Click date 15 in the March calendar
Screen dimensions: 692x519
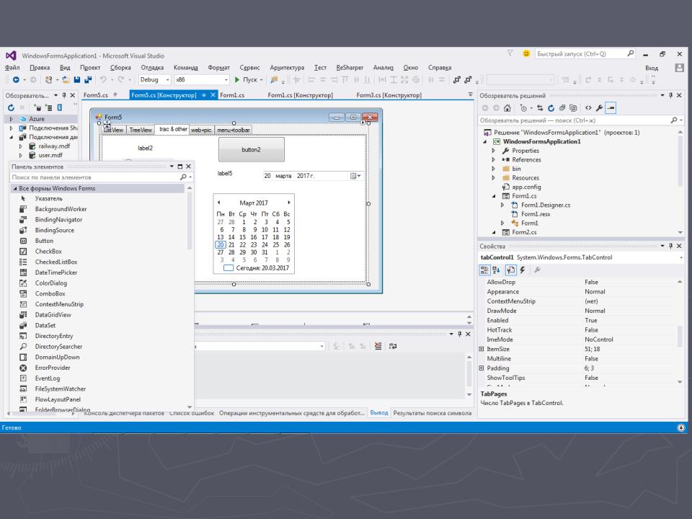tap(242, 237)
